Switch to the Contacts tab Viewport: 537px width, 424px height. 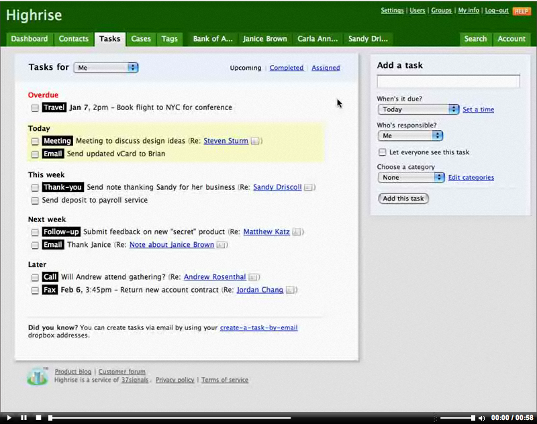[x=74, y=39]
